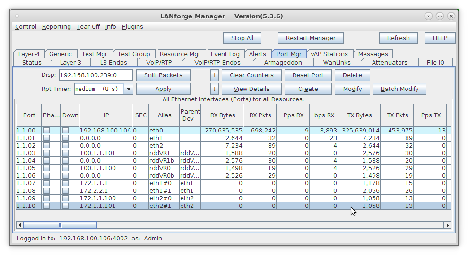
Task: Switch to the Layer-3 tab
Action: (x=70, y=62)
